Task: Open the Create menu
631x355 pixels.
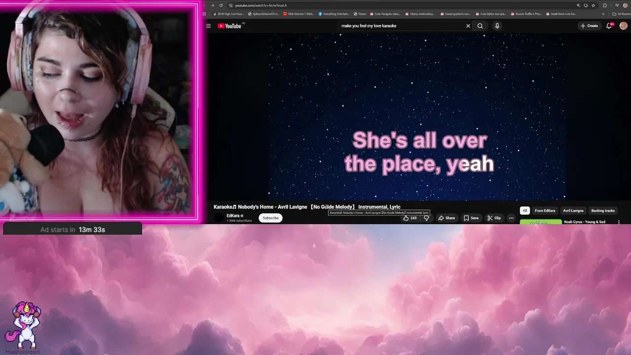Action: pos(589,26)
